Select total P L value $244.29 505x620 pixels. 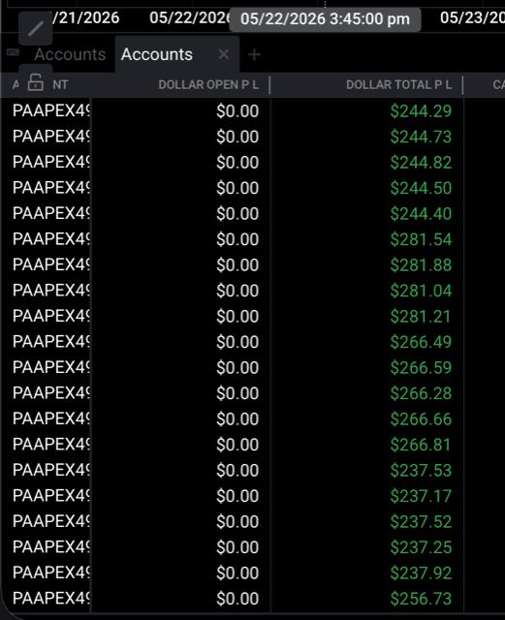[x=421, y=111]
